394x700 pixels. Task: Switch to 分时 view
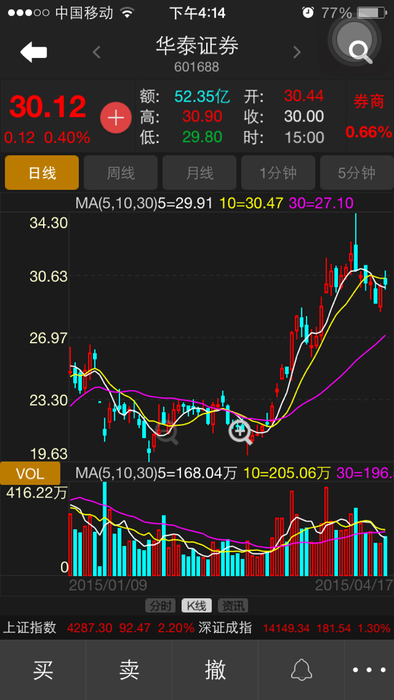pos(160,606)
